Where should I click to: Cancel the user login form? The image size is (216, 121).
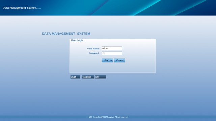119,60
